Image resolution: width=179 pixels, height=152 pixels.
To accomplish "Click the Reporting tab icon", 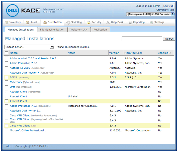I will [130, 23].
